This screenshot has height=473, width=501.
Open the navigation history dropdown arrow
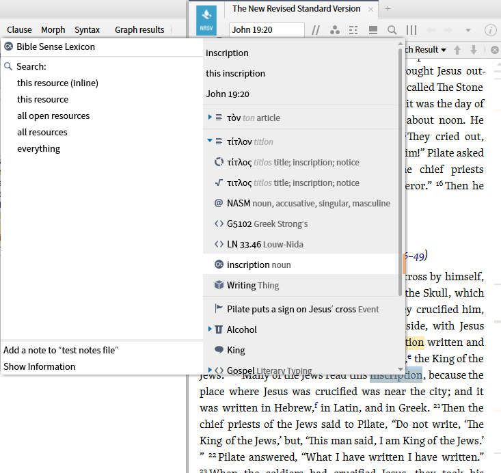(x=468, y=30)
